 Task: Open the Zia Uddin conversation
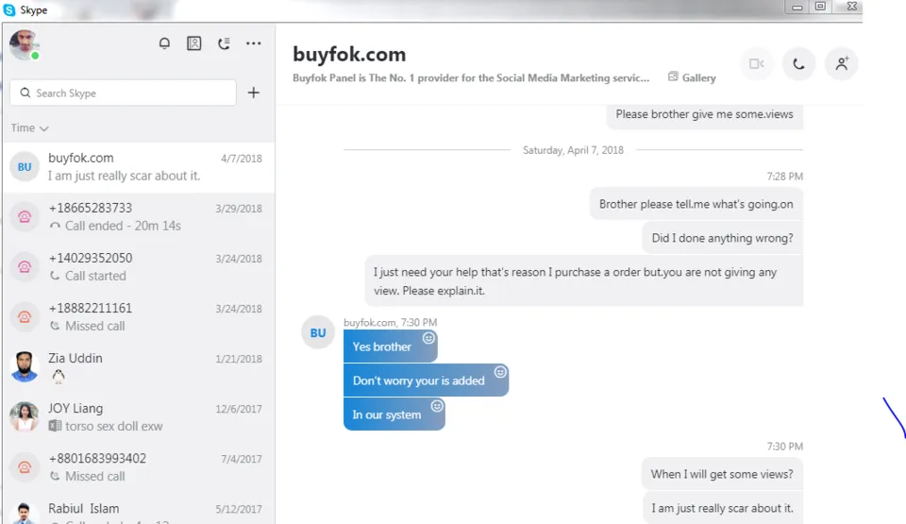coord(139,367)
